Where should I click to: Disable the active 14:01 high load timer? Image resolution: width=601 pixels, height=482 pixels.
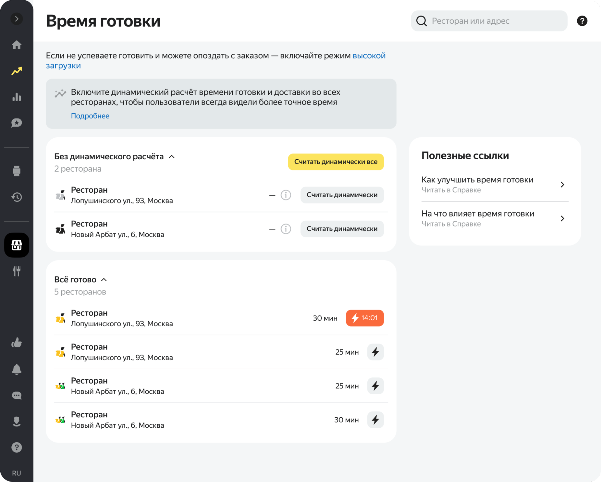(x=364, y=318)
